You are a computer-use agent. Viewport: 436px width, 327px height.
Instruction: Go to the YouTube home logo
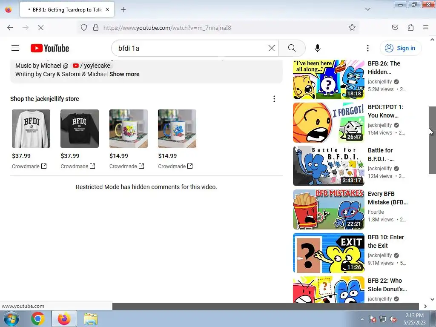pyautogui.click(x=50, y=48)
